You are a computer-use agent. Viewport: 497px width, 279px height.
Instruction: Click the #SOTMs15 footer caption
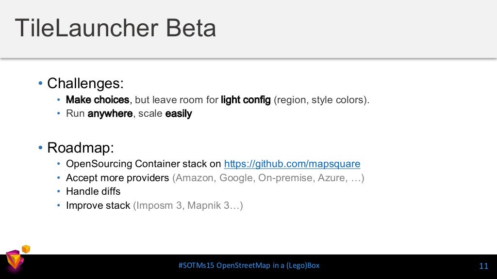point(249,265)
